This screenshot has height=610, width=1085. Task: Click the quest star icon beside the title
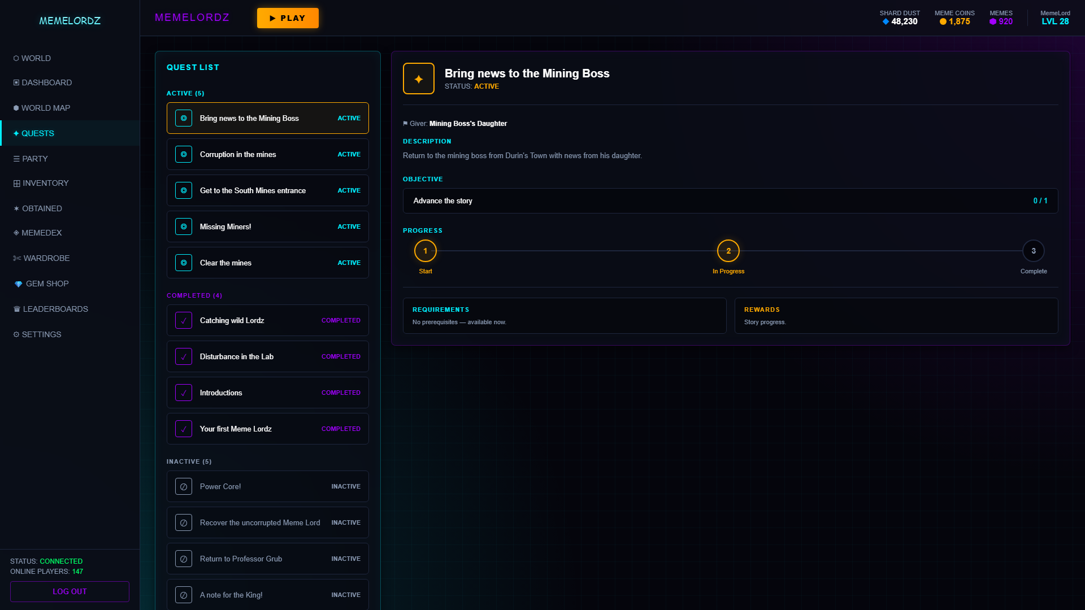tap(418, 79)
